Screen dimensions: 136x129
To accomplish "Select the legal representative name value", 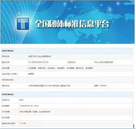I will [x=31, y=74].
